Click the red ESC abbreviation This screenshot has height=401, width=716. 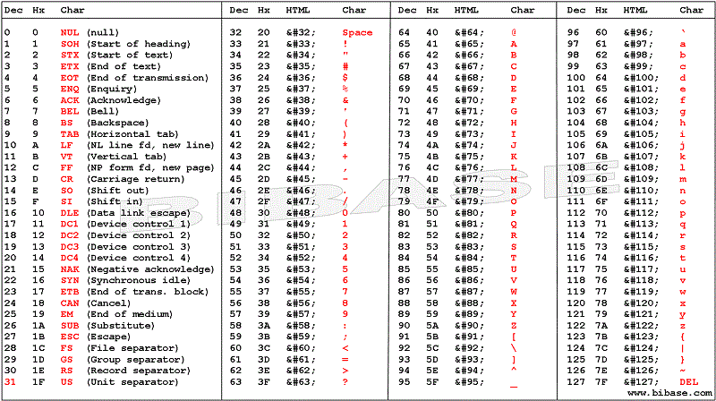point(70,336)
